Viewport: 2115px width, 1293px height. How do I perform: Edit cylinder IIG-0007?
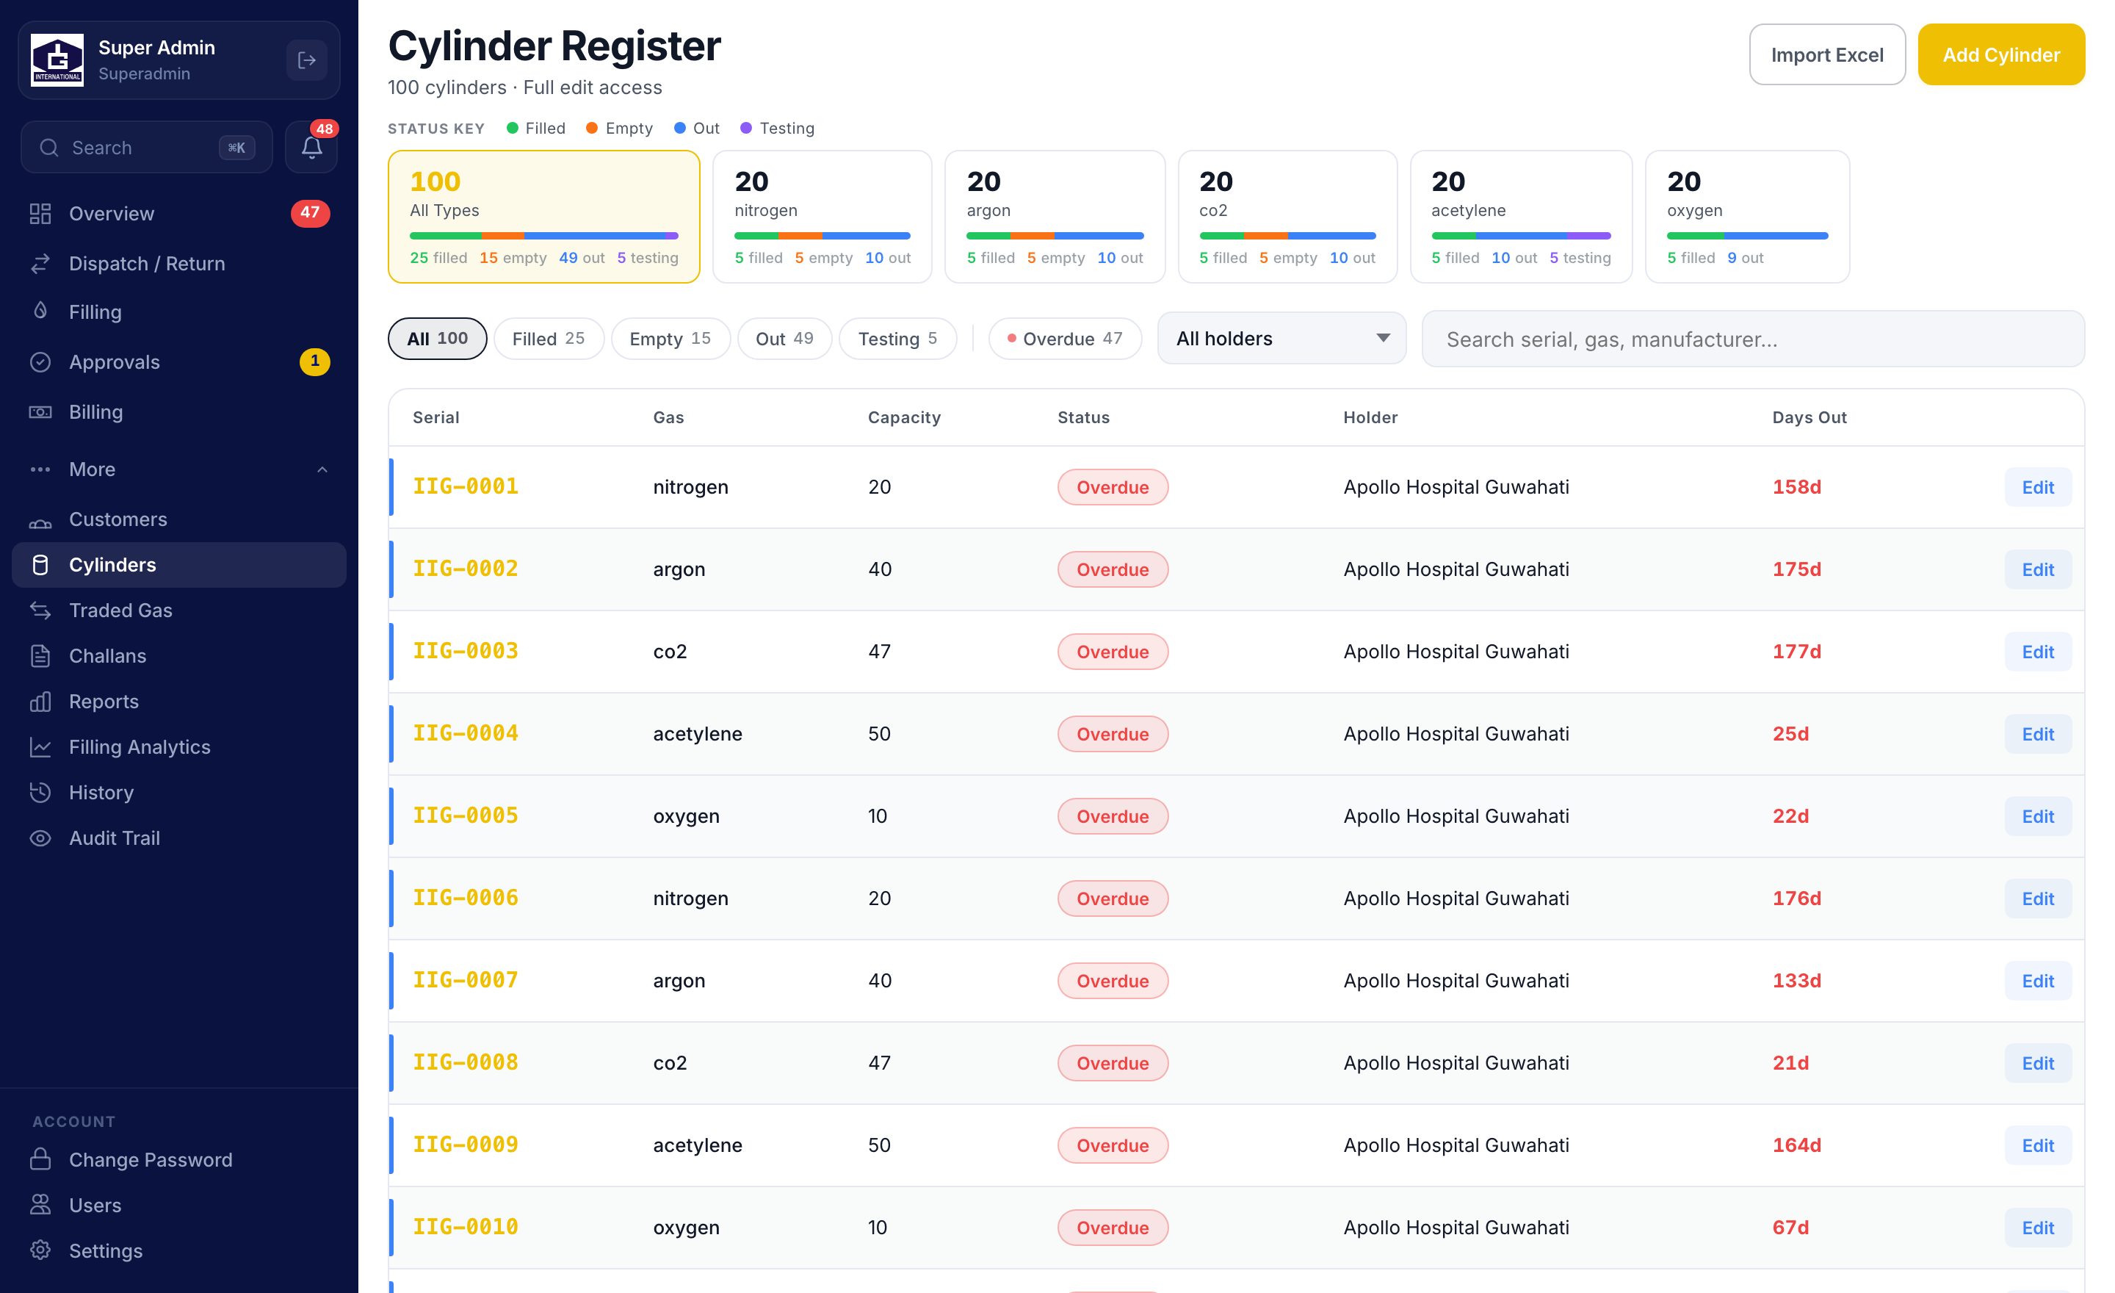tap(2038, 981)
